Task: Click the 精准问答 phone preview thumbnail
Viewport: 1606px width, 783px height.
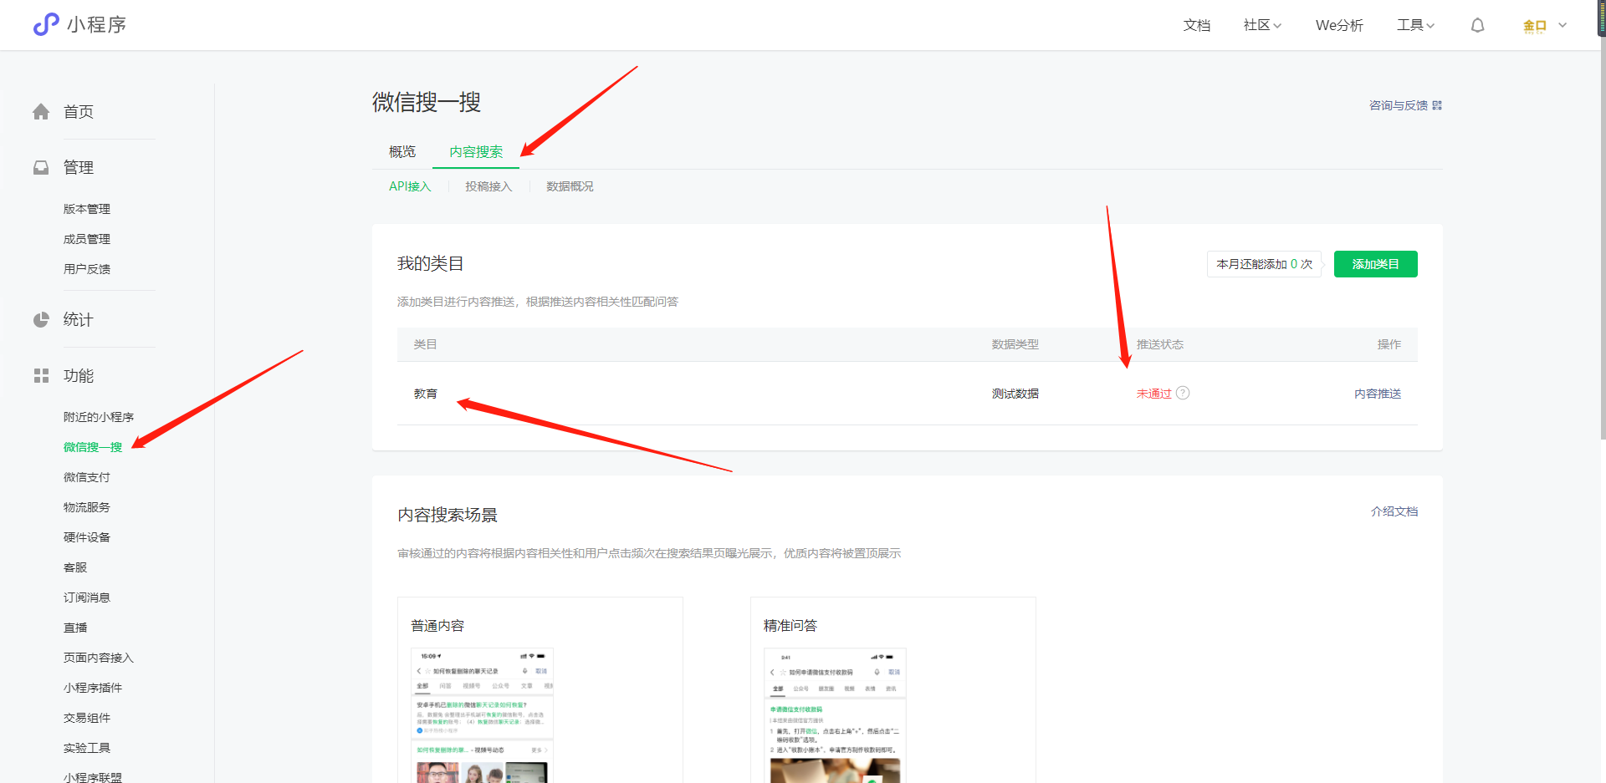Action: (835, 715)
